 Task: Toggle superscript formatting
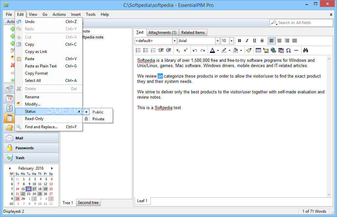pos(186,50)
